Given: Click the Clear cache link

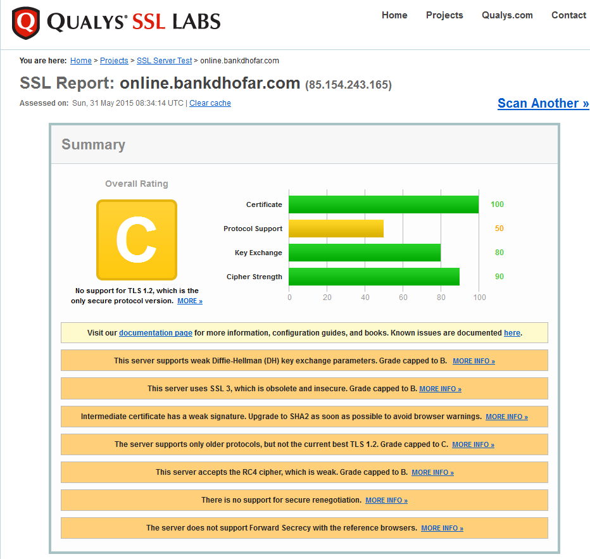Looking at the screenshot, I should coord(210,103).
